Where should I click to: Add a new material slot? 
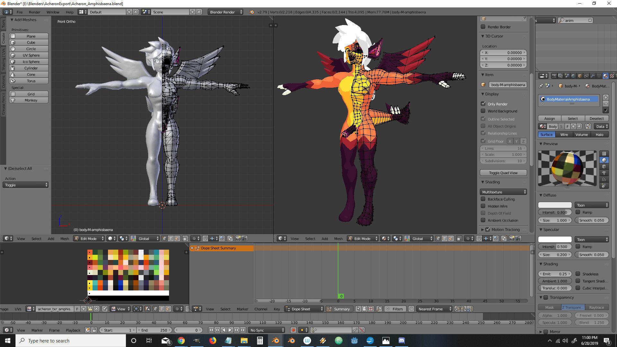tap(606, 97)
